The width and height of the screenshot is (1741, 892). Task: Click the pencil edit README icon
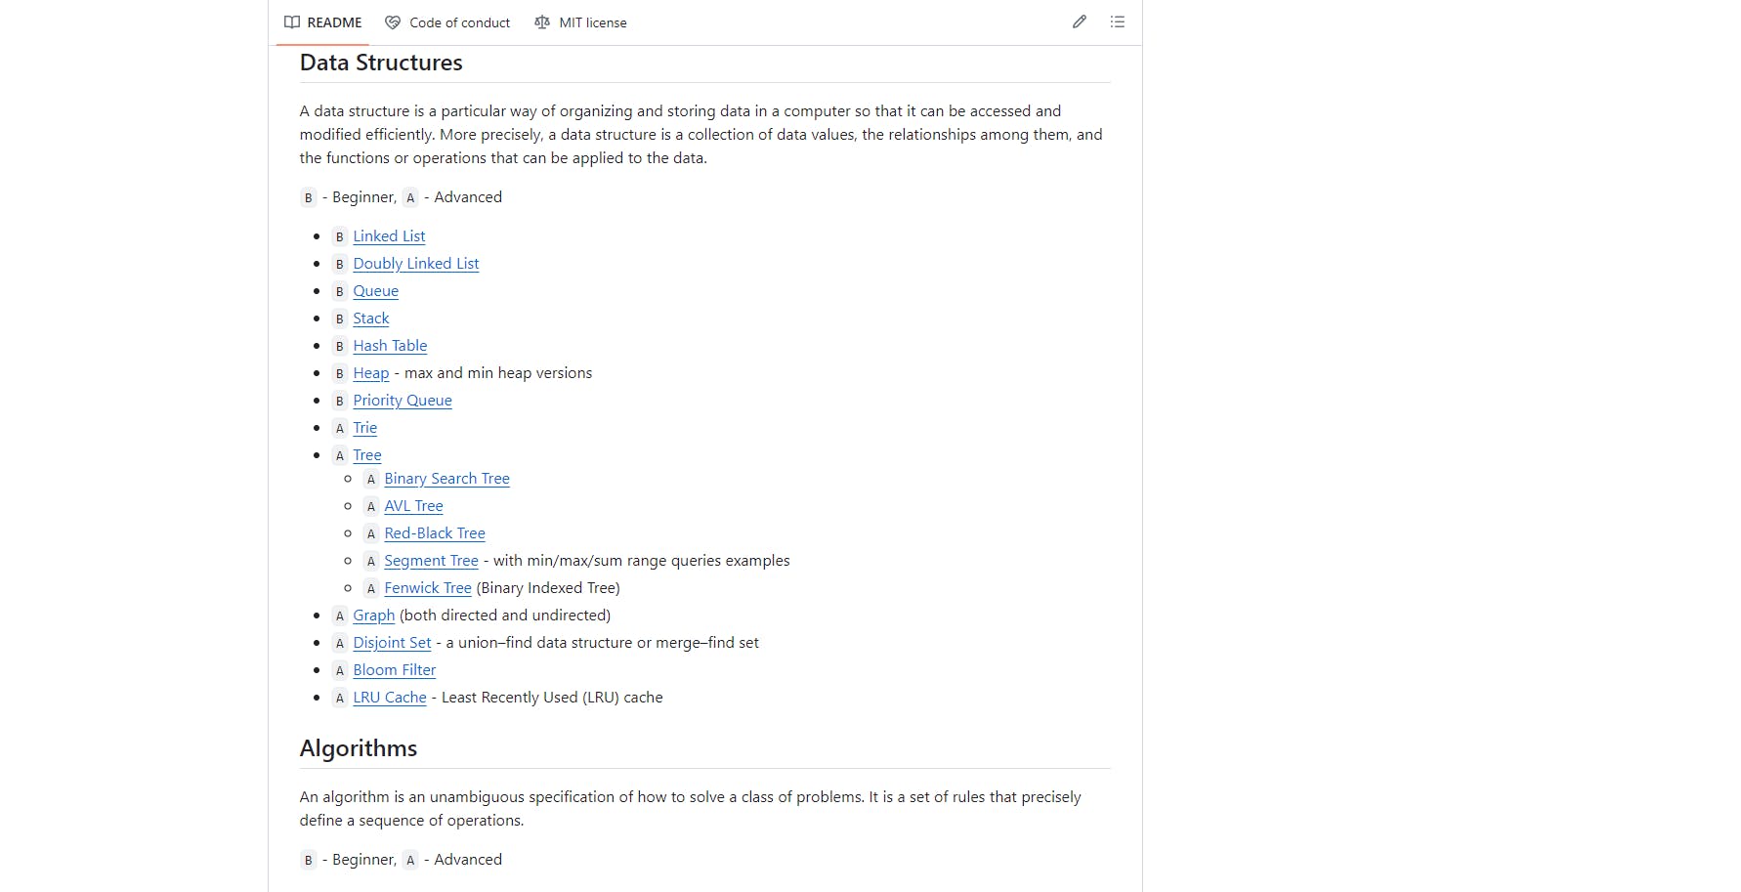(1080, 21)
